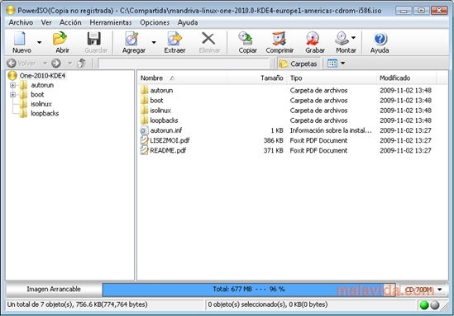The image size is (454, 316).
Task: Click the Guardar save disk icon
Action: click(x=94, y=39)
